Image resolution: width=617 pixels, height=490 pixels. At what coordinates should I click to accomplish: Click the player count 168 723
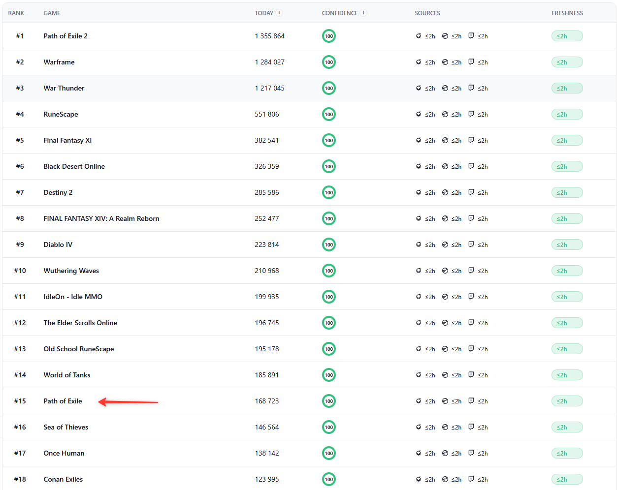pos(267,401)
